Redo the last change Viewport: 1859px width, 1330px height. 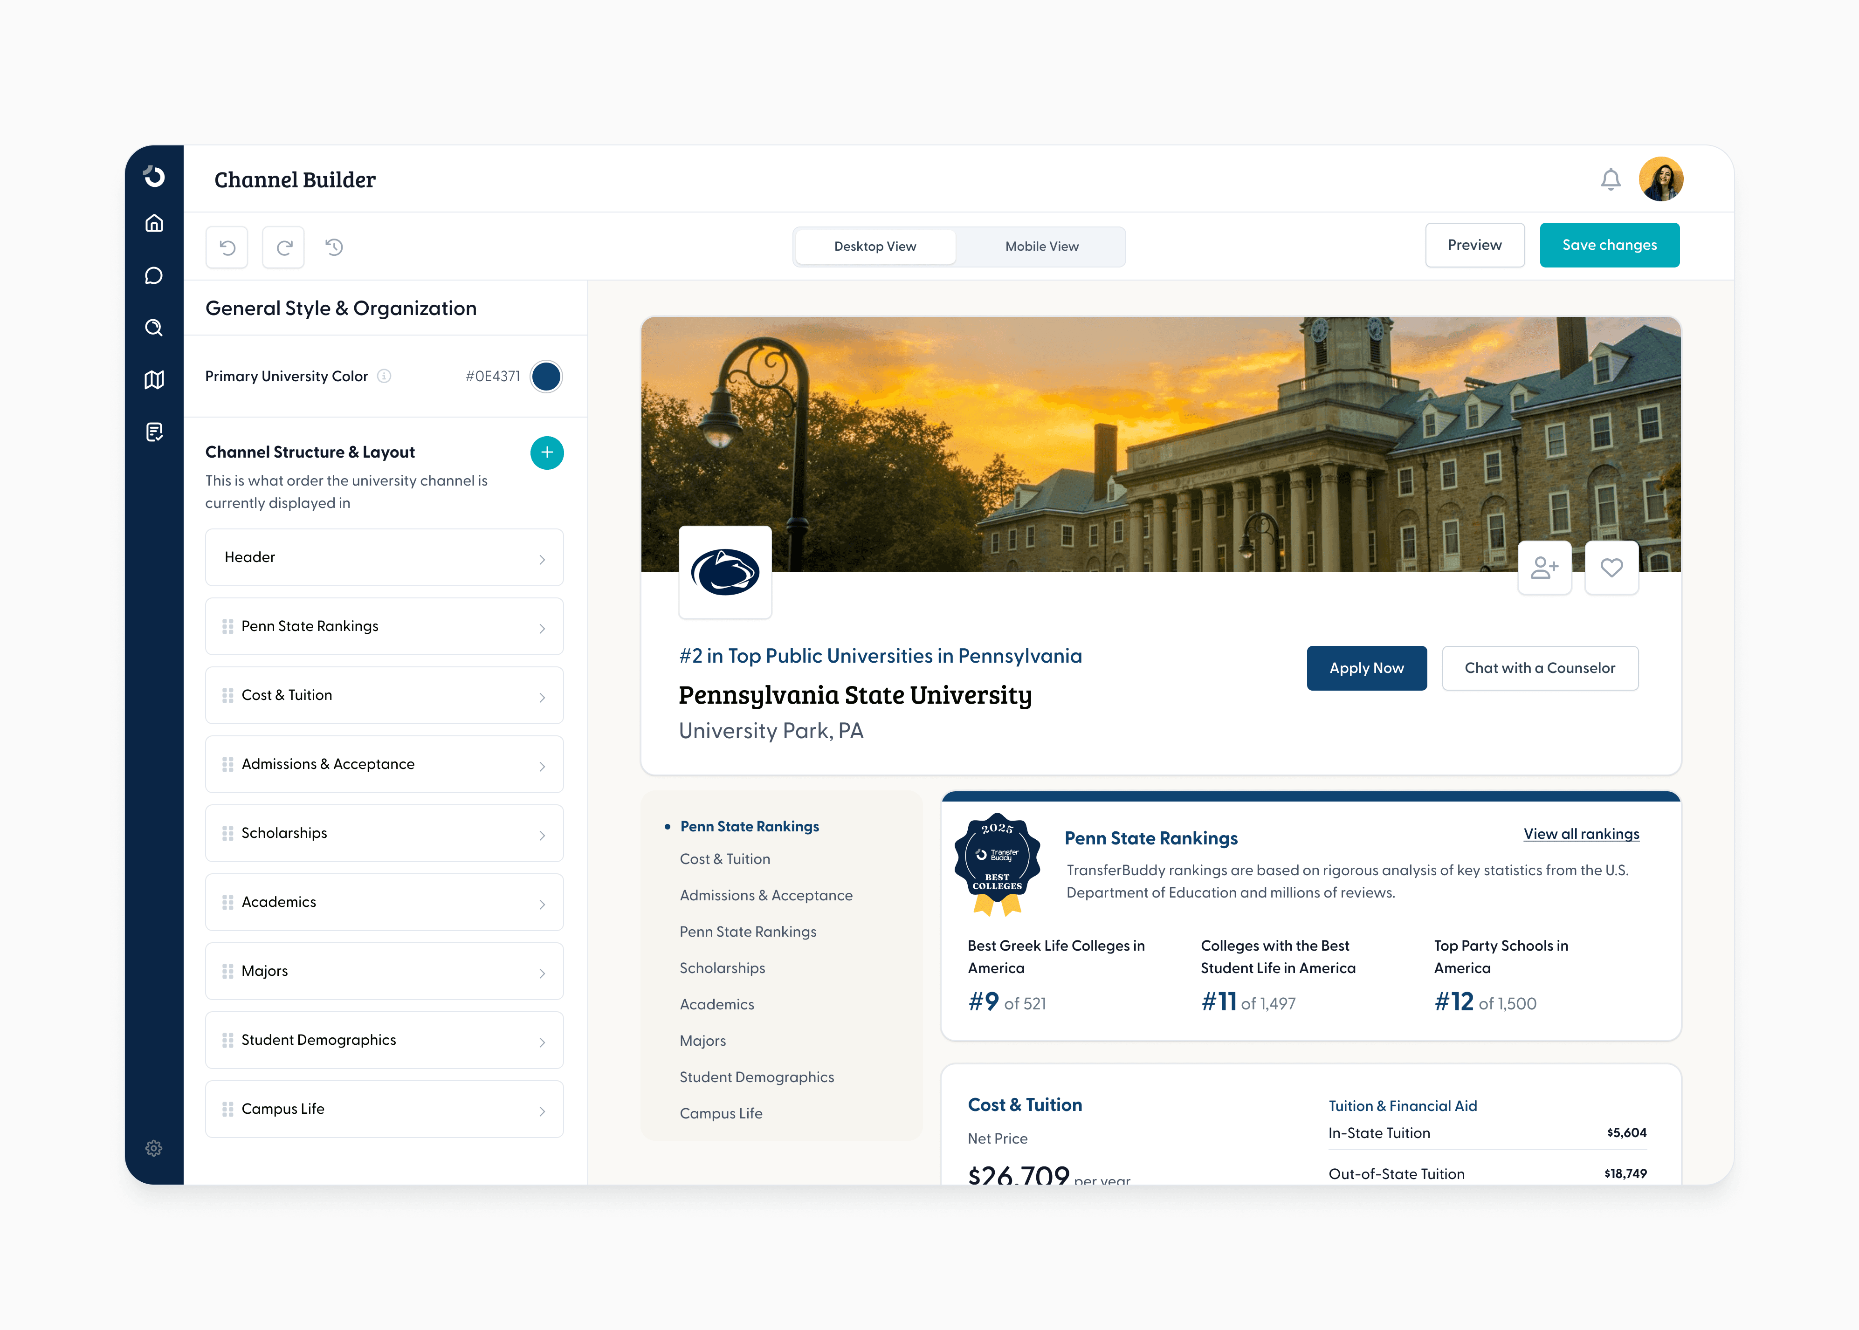(283, 247)
